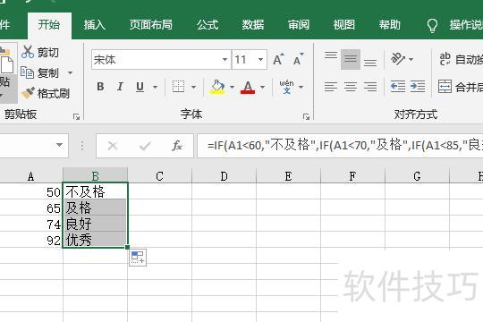
Task: Open the font name dropdown
Action: click(x=225, y=59)
